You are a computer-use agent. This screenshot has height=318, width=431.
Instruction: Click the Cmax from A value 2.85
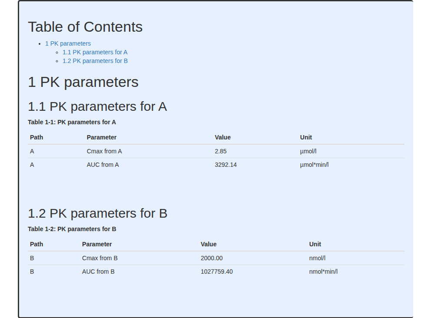click(x=221, y=151)
